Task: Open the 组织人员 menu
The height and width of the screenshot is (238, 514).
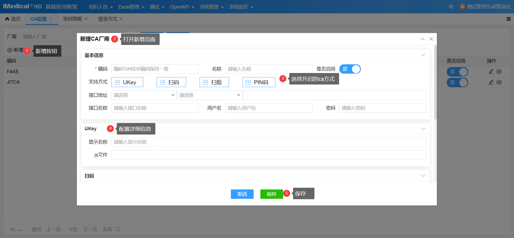Action: [x=101, y=7]
